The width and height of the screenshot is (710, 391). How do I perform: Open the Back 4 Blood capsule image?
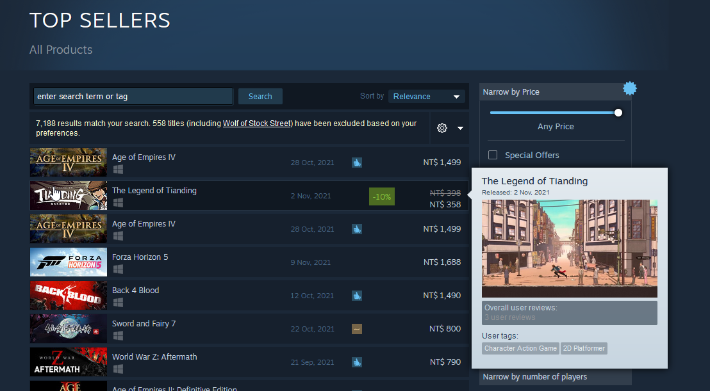click(69, 295)
